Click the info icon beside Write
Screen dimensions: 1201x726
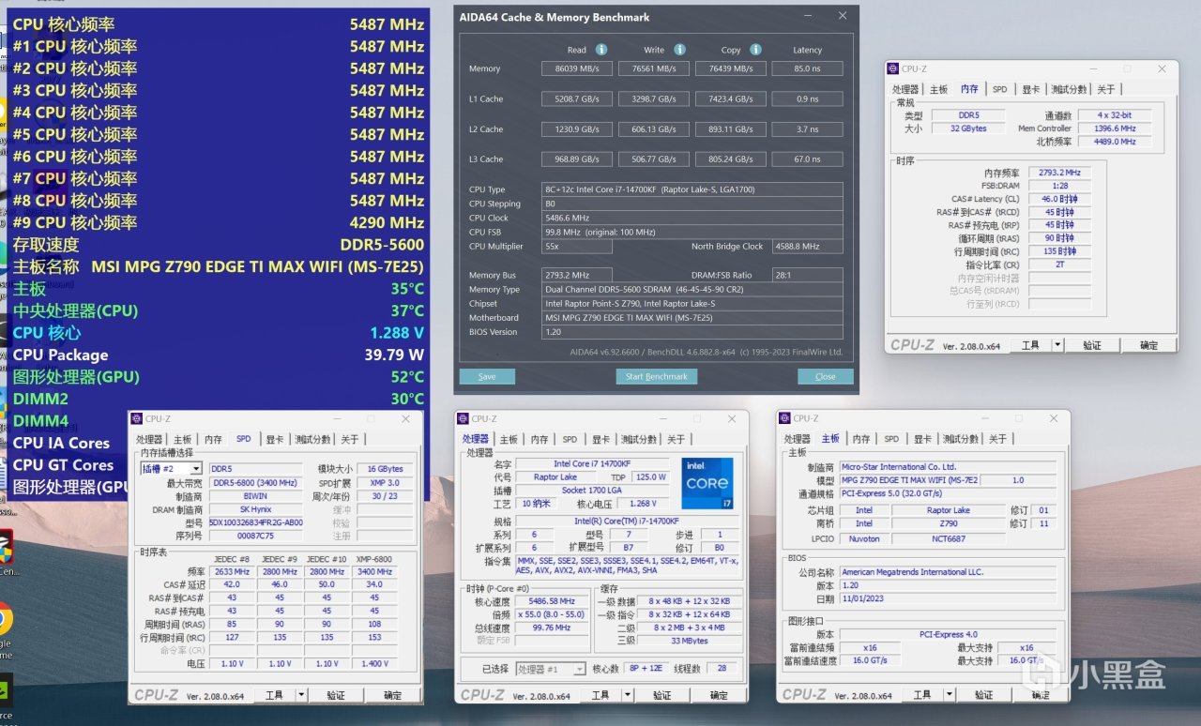click(x=679, y=50)
